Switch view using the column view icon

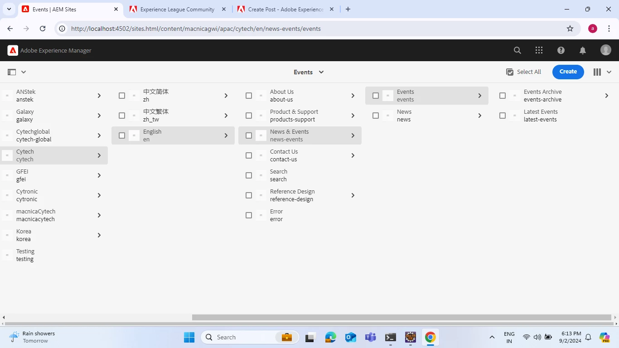(597, 72)
